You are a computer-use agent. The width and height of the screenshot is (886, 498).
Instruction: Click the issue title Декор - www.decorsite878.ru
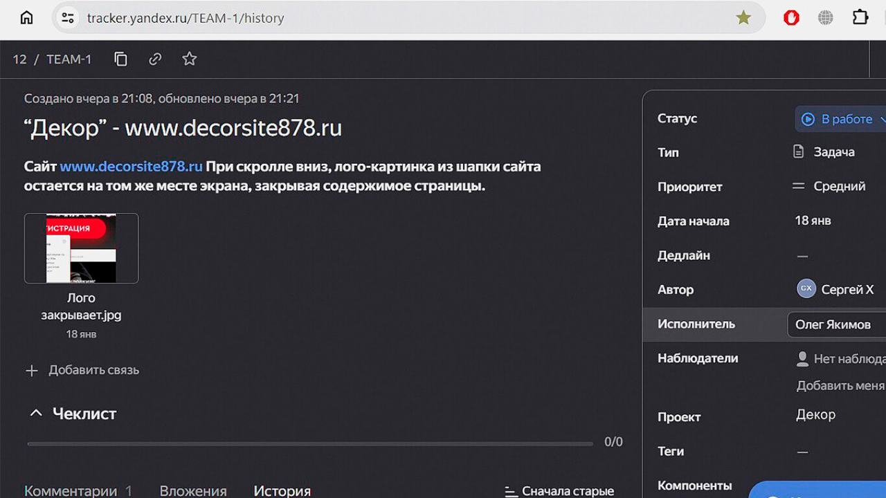[183, 128]
